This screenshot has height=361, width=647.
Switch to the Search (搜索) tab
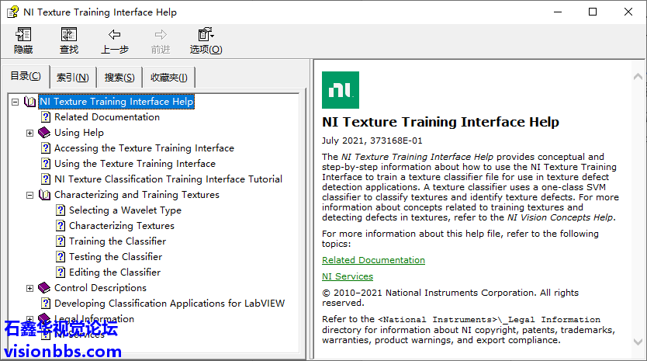point(119,77)
